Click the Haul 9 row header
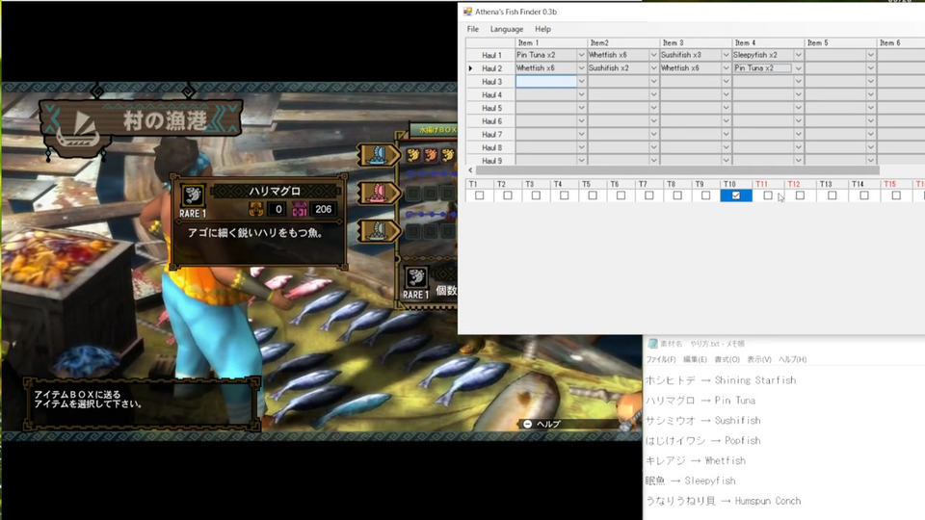This screenshot has width=925, height=520. (490, 161)
